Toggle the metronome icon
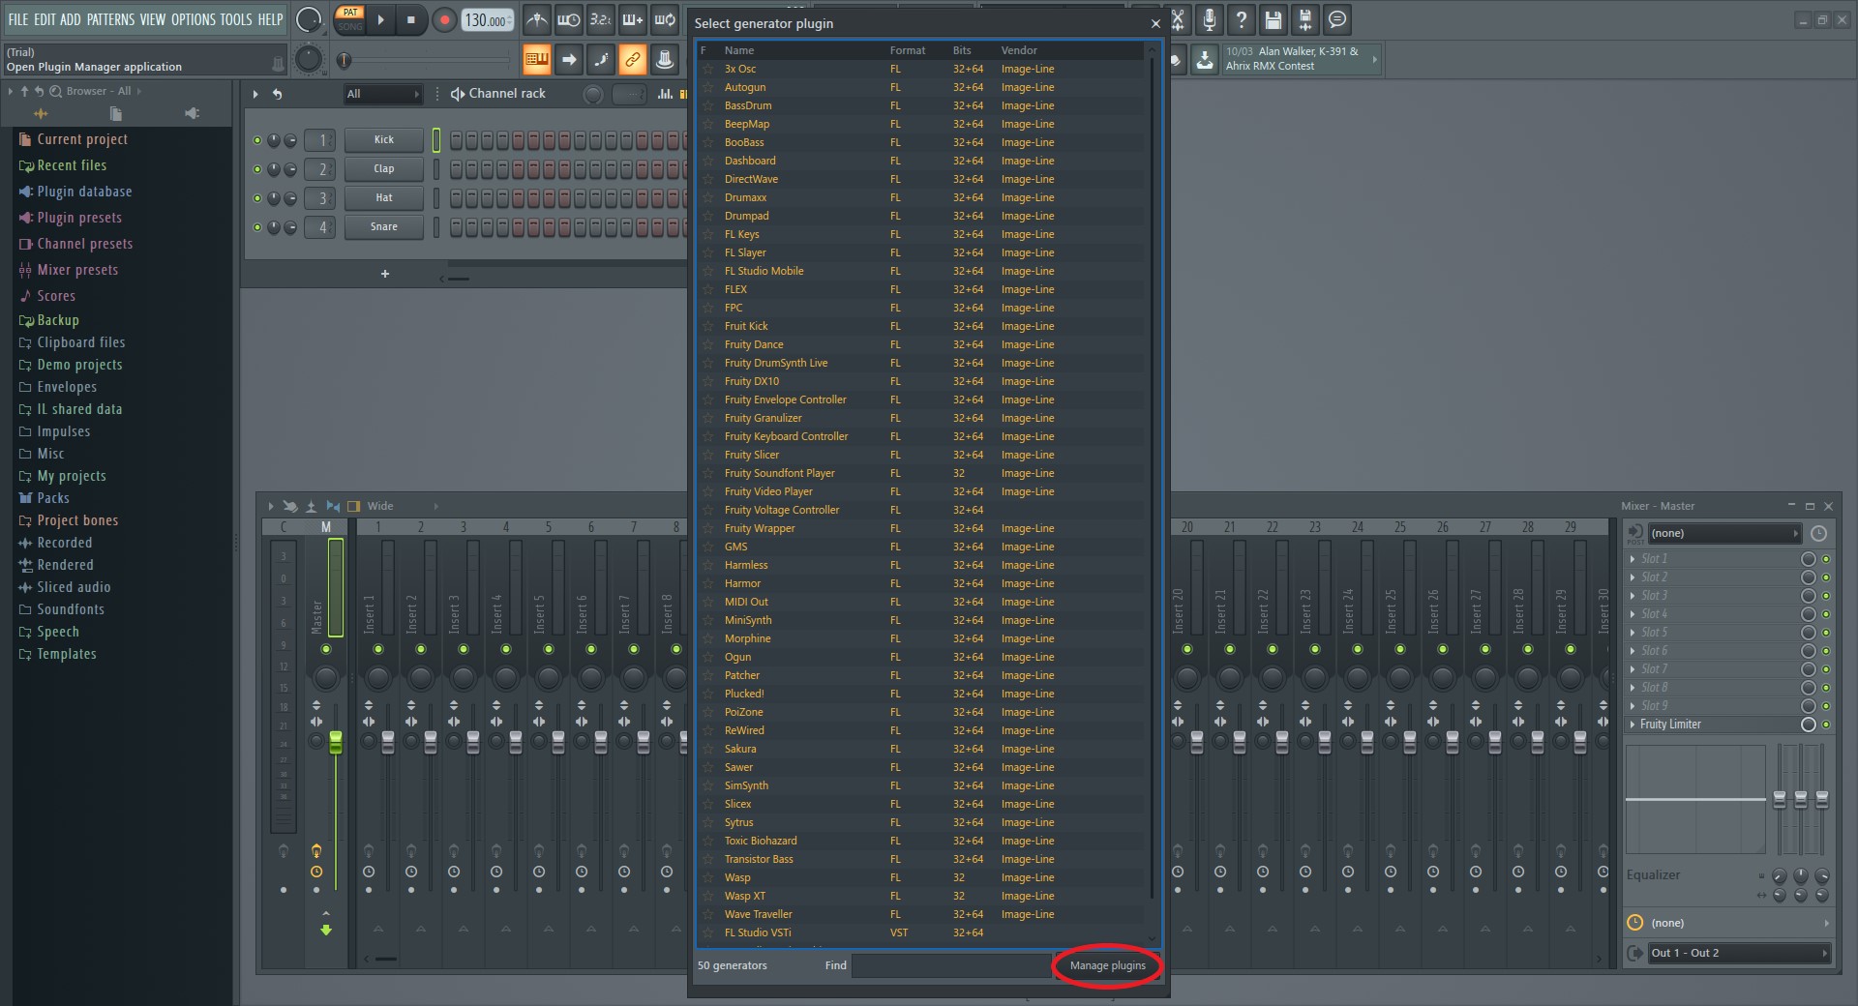Screen dimensions: 1858x1006 click(537, 19)
